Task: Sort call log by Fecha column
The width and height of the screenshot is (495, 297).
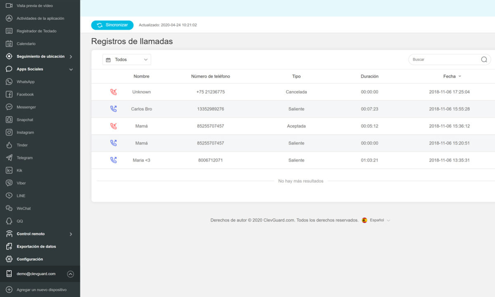Action: tap(452, 76)
